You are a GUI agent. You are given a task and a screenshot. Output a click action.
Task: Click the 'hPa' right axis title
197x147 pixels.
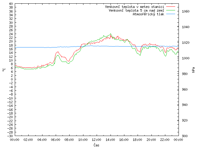pyautogui.click(x=193, y=70)
